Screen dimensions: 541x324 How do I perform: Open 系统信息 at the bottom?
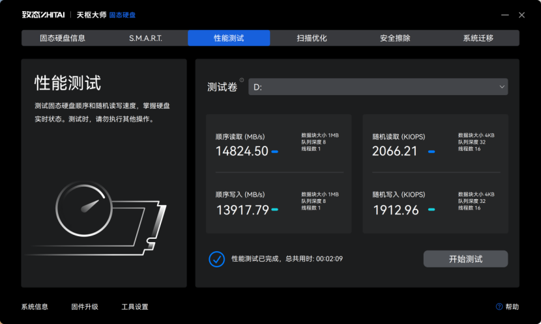[x=35, y=306]
